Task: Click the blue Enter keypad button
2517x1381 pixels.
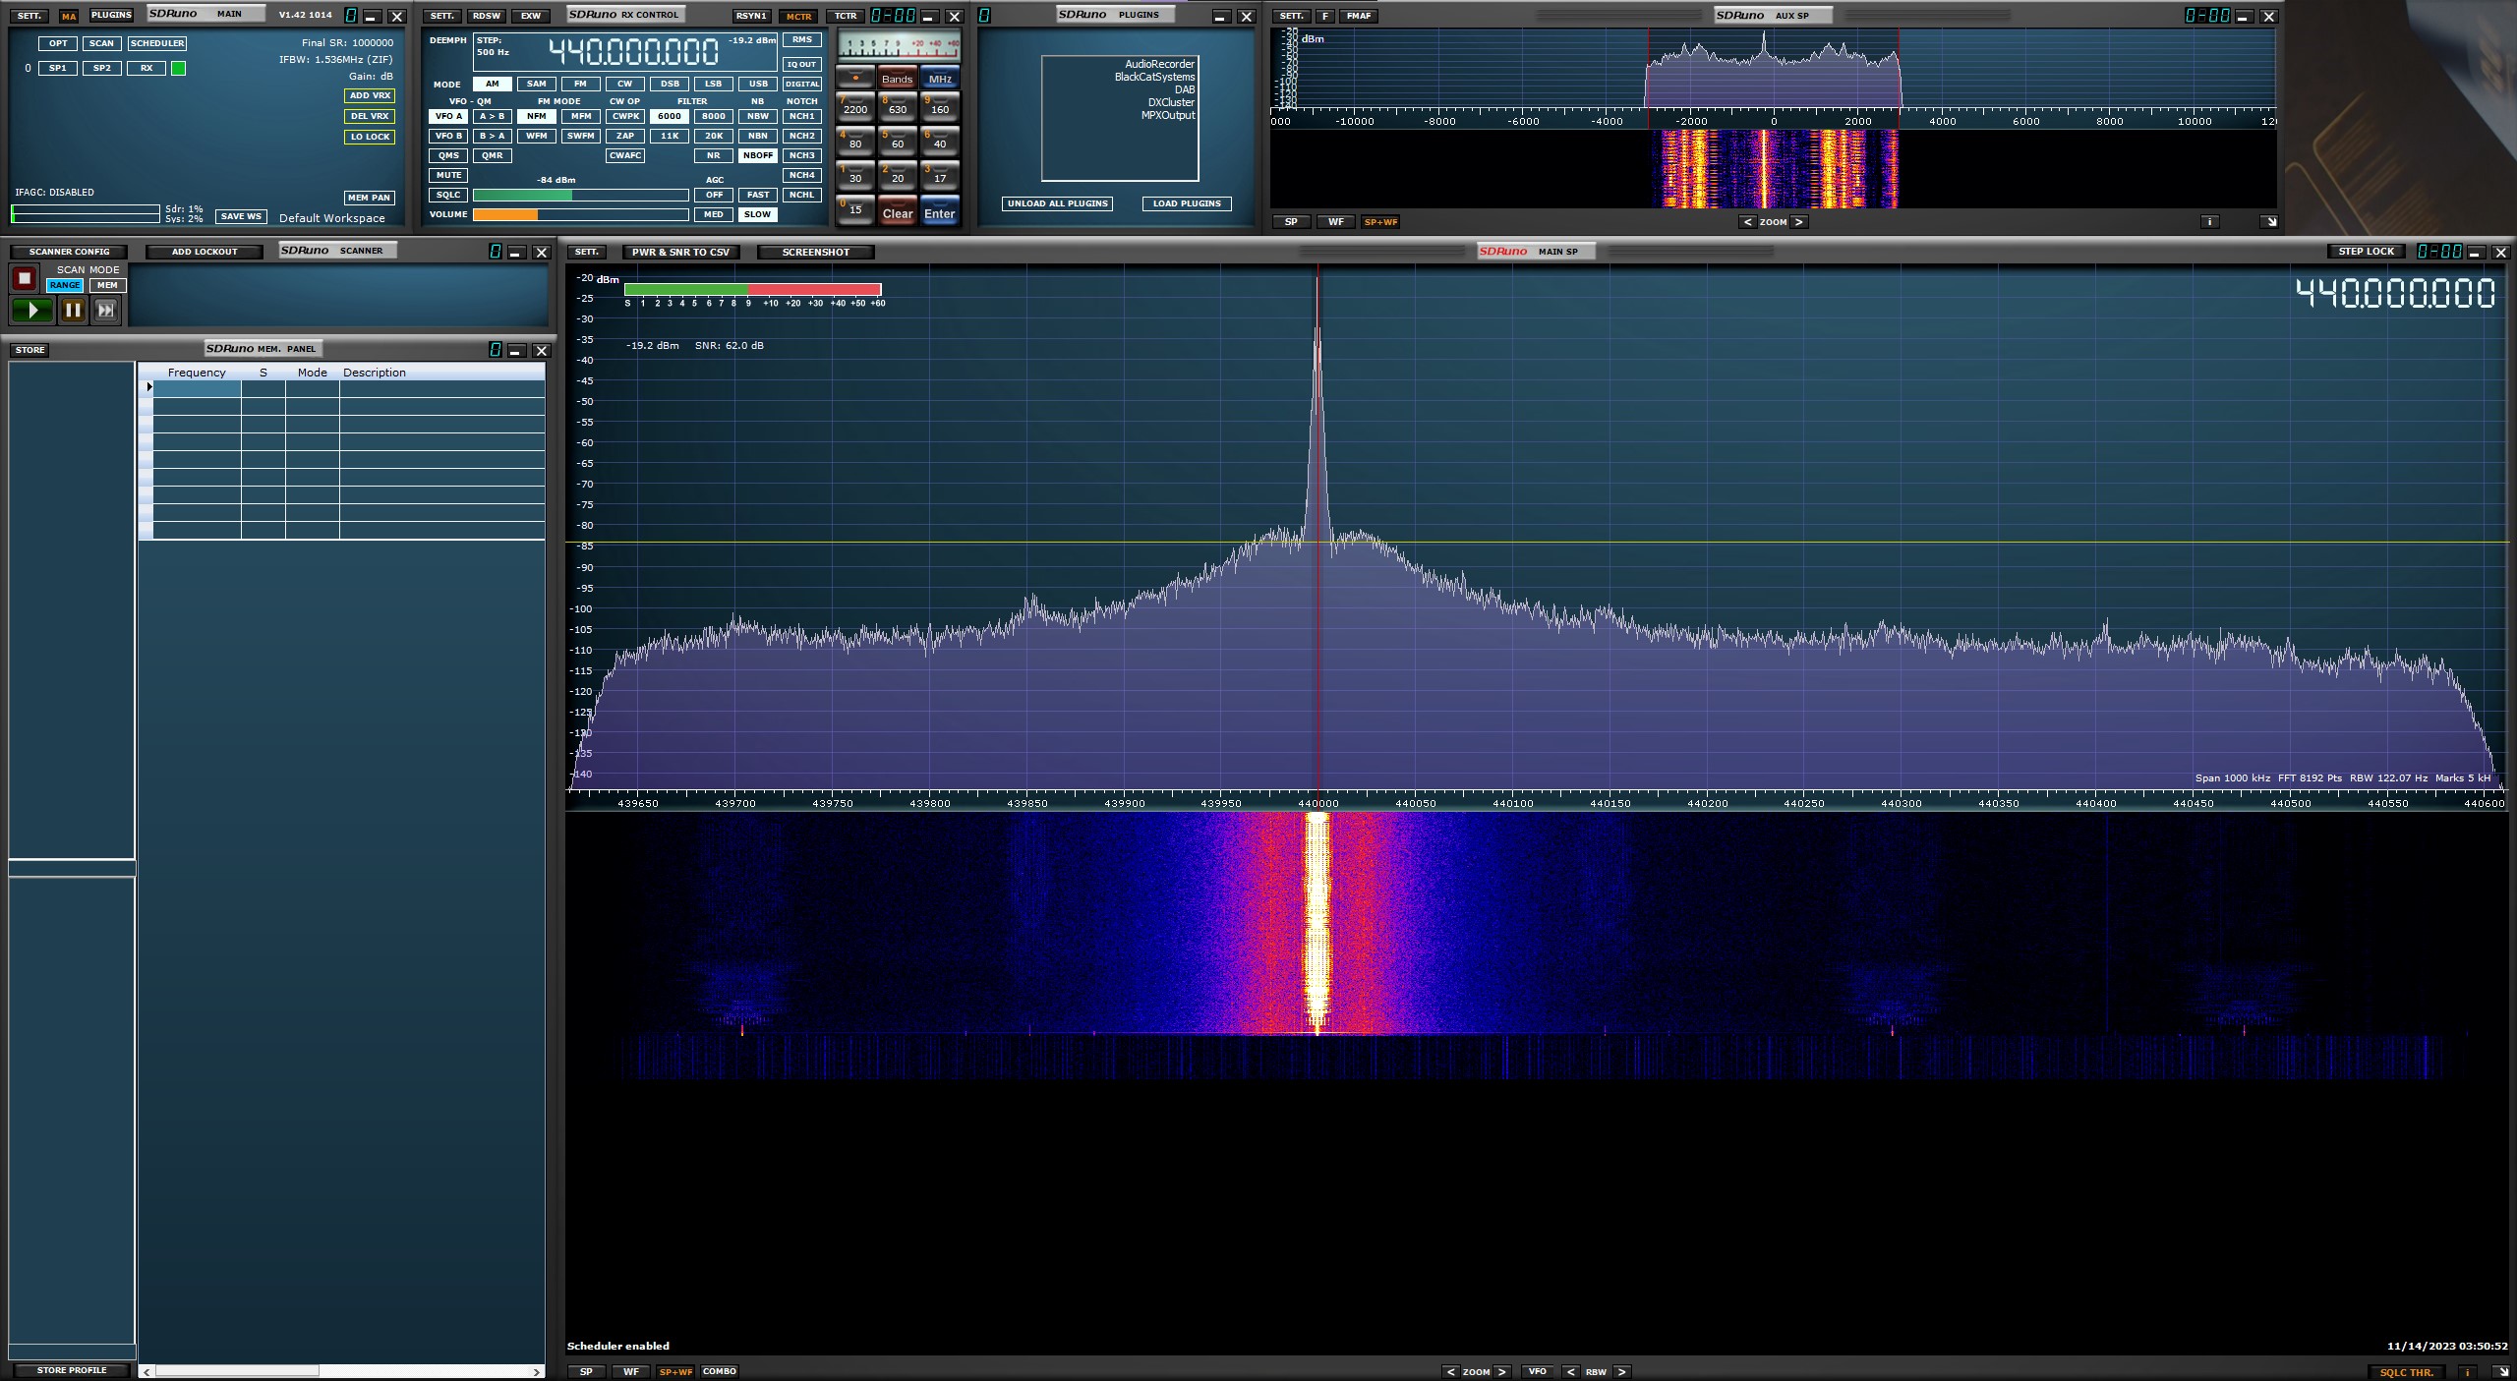Action: 940,211
